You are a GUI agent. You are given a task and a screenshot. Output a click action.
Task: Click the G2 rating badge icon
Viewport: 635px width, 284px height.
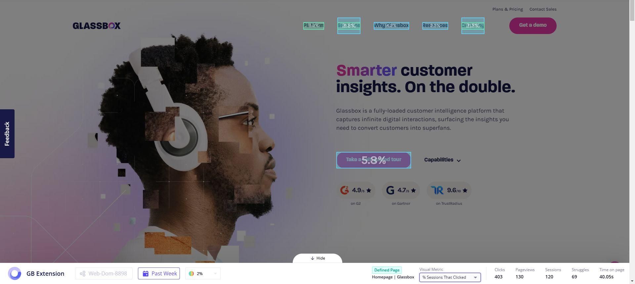click(x=345, y=190)
